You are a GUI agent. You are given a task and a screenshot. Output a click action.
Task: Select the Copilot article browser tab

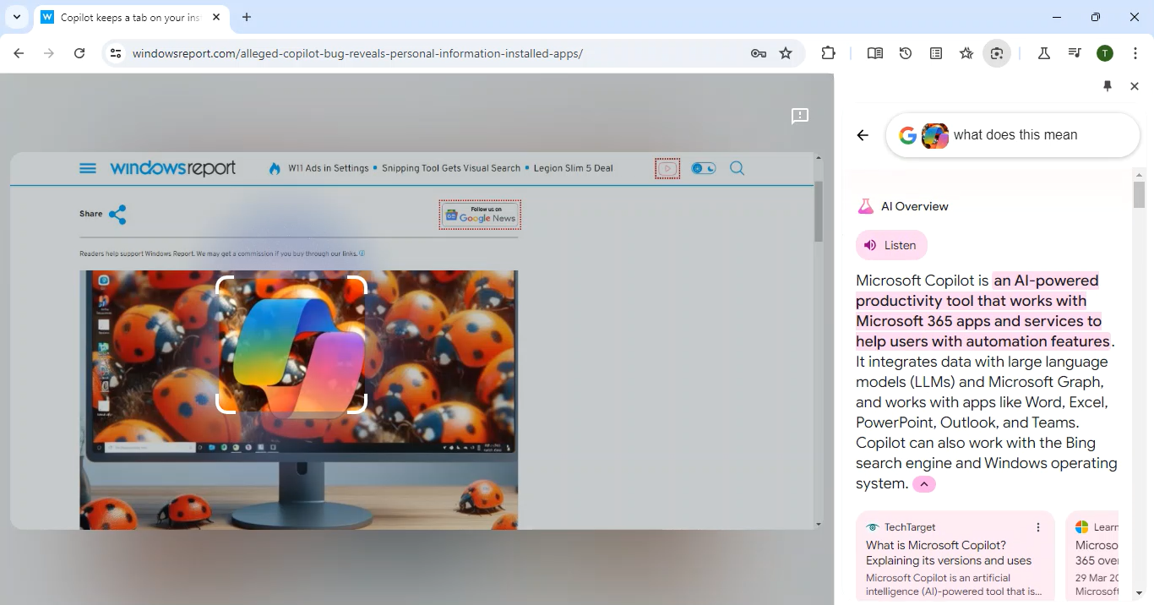click(131, 17)
